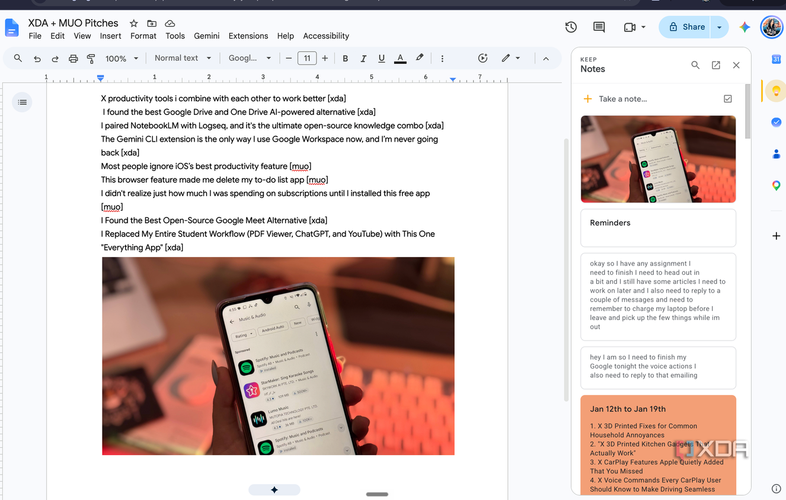Click the document title XDA + MUO Pitches
Image resolution: width=786 pixels, height=500 pixels.
(x=74, y=23)
